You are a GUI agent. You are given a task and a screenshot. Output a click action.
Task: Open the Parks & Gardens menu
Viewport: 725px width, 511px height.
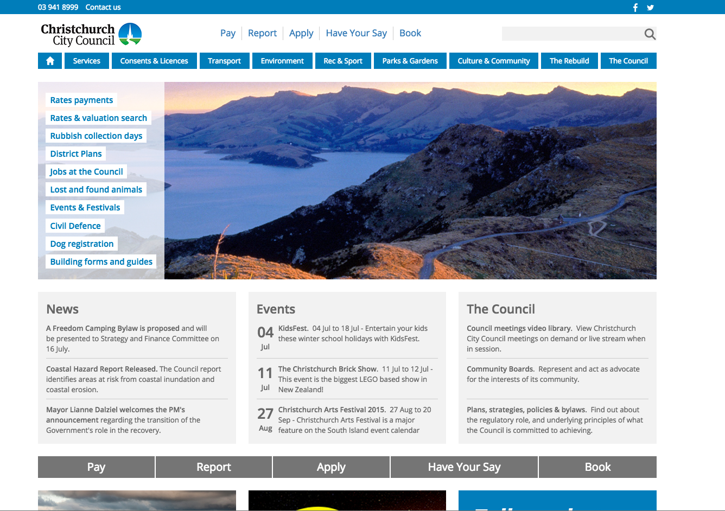coord(410,61)
